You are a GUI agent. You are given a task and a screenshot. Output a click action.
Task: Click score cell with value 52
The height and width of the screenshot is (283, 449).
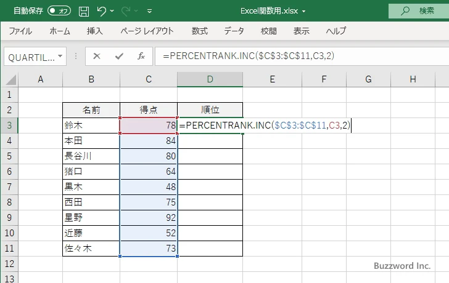[149, 233]
